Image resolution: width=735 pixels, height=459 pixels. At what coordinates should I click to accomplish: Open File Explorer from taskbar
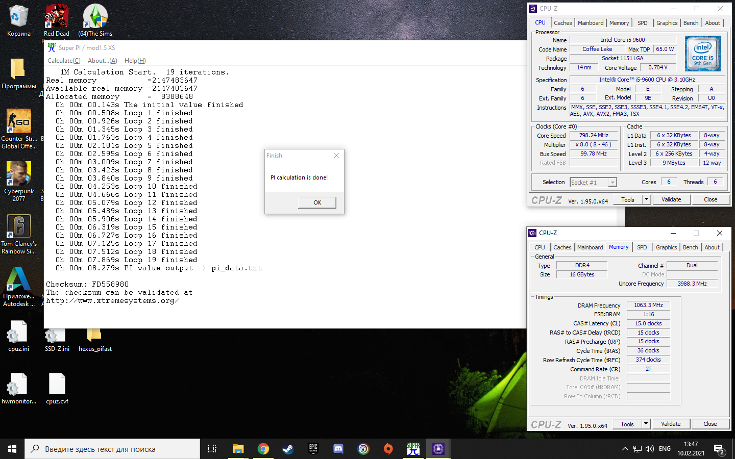click(238, 449)
